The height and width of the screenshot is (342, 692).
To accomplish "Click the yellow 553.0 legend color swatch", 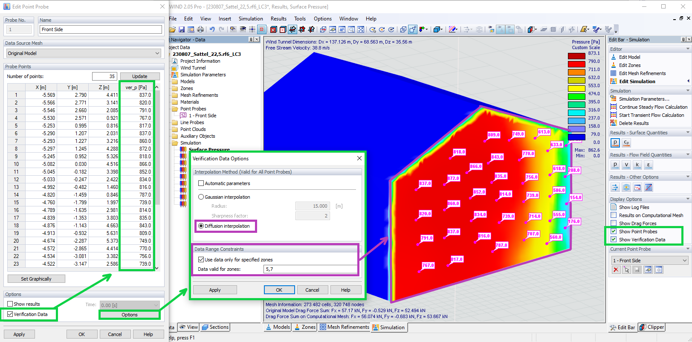I will (576, 88).
